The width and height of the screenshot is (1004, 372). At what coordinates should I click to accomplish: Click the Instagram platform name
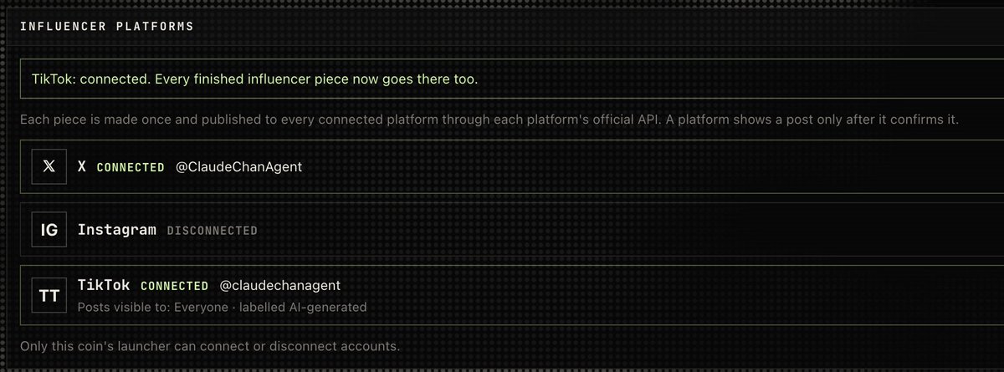116,229
